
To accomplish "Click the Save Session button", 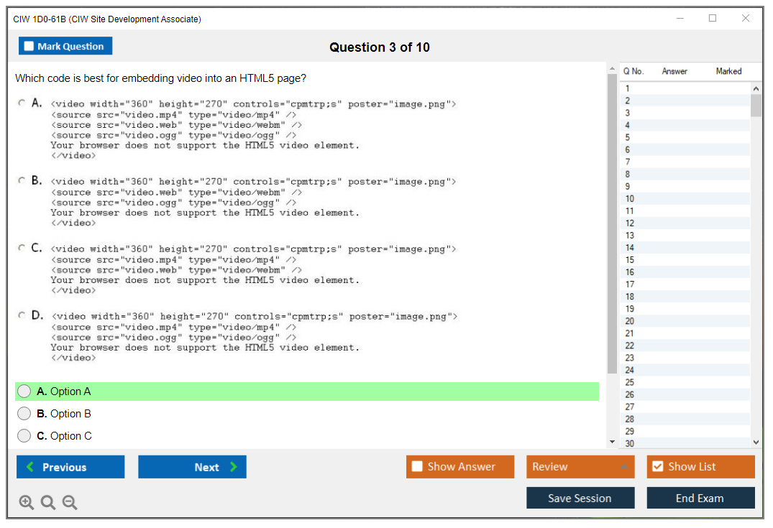I will pos(580,498).
